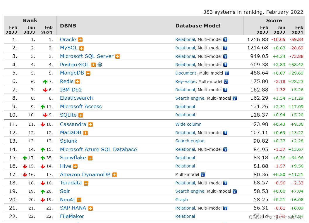Click the orange plus icon next to PostgreSQL
Screen dimensions: 309x223
click(93, 65)
